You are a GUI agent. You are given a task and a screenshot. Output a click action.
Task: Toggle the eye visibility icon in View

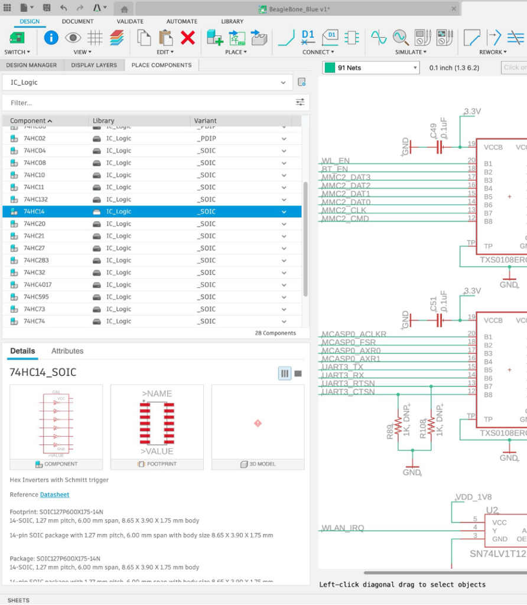point(73,38)
